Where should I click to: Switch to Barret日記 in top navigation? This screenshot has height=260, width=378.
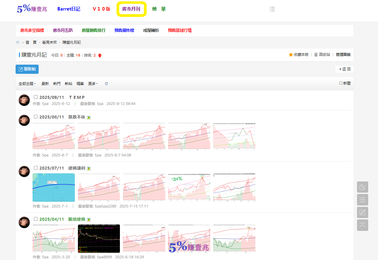(69, 9)
